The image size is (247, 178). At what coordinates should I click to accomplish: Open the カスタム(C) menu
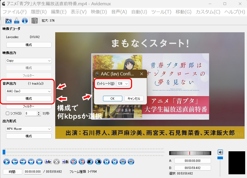click(x=208, y=12)
